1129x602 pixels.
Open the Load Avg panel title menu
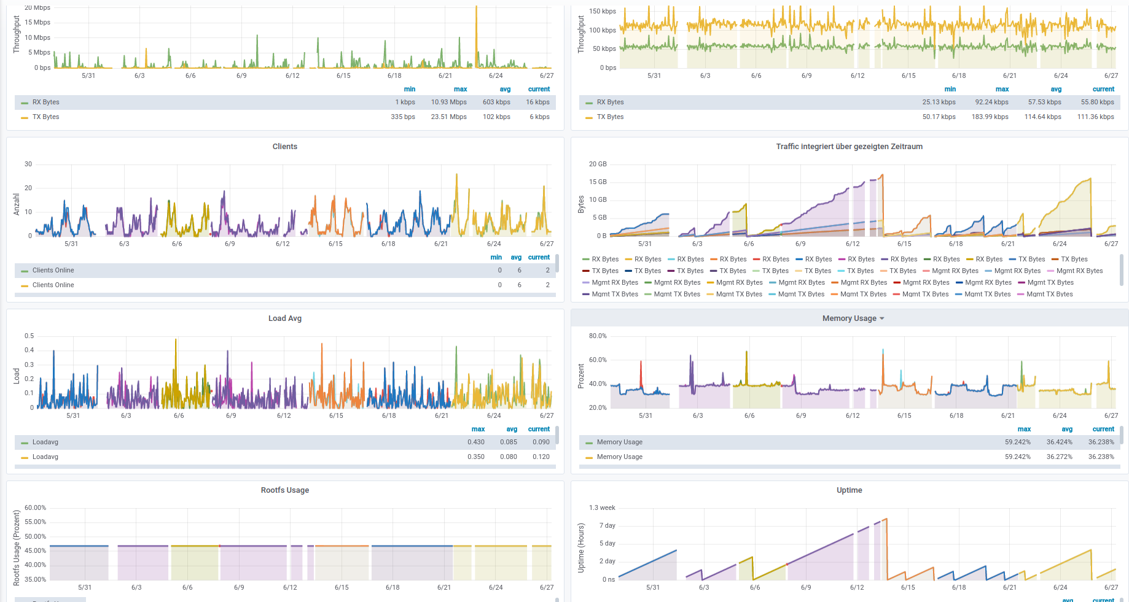(x=285, y=318)
